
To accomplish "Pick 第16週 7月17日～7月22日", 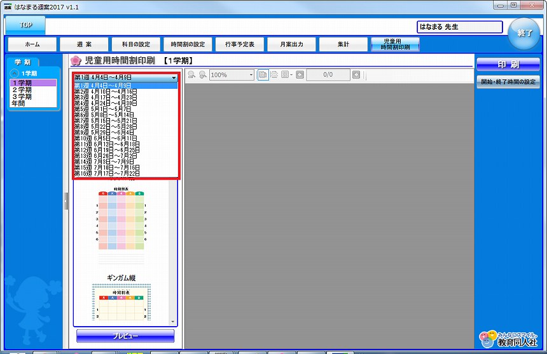I will click(125, 173).
